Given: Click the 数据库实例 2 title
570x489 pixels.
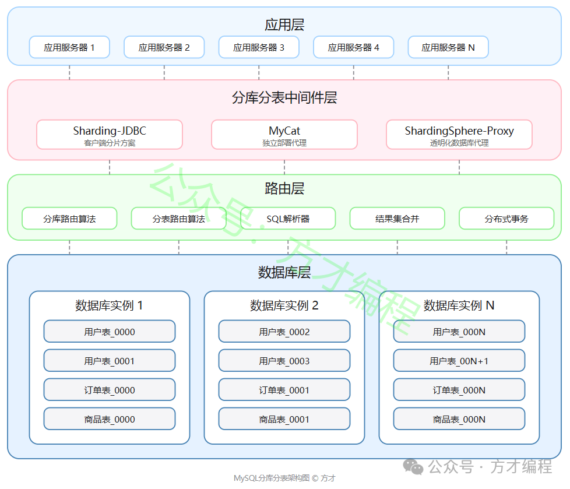Looking at the screenshot, I should coord(284,305).
